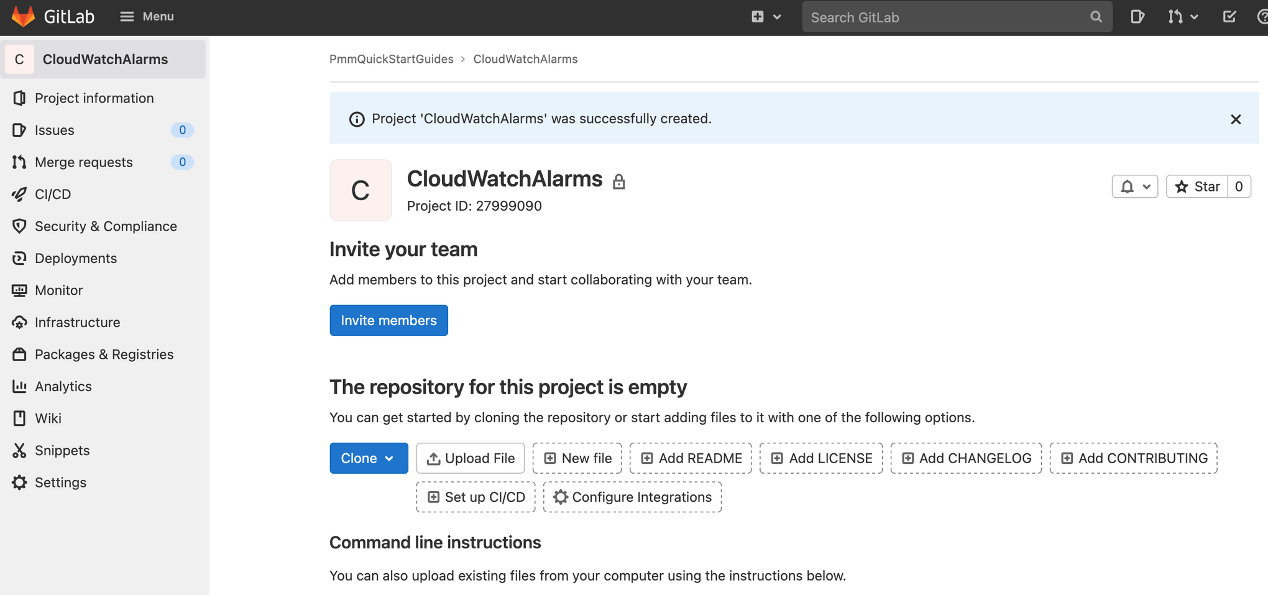Expand the notification bell dropdown
Screen dimensions: 1268x595
[x=1134, y=186]
